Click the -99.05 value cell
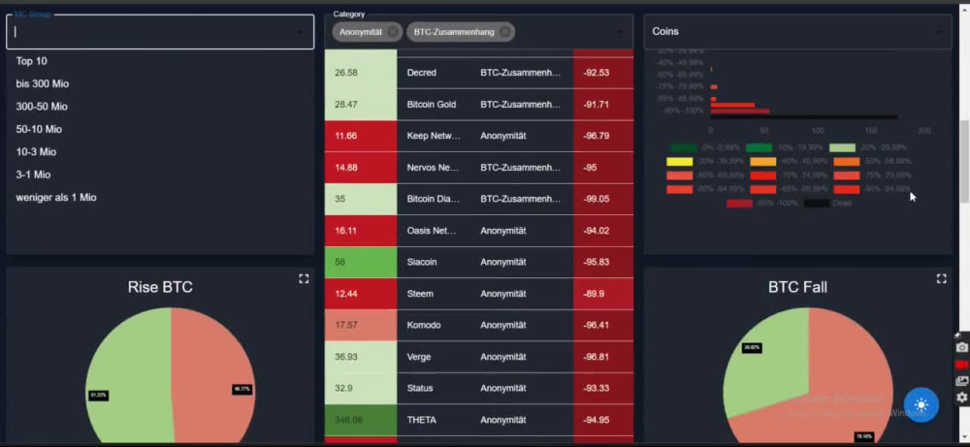The height and width of the screenshot is (447, 970). (603, 199)
